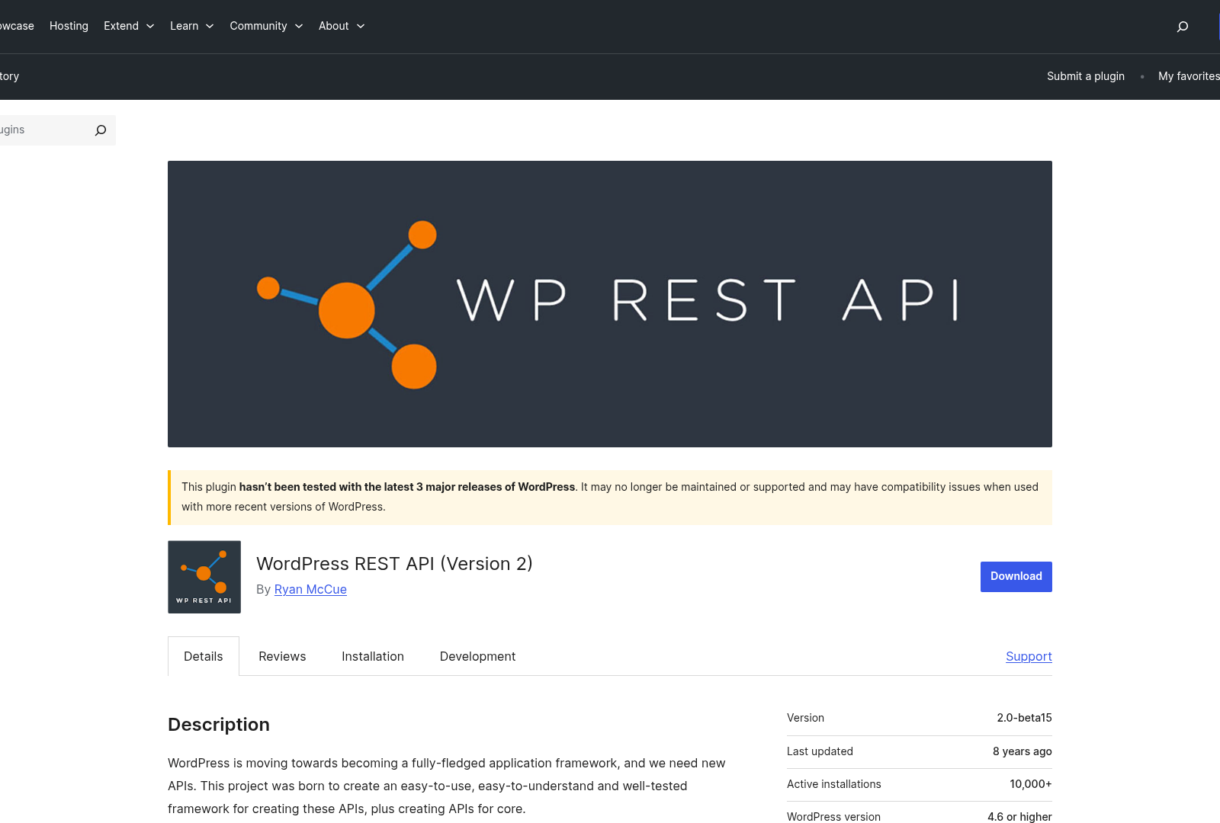
Task: Click the Download button
Action: pyautogui.click(x=1016, y=577)
